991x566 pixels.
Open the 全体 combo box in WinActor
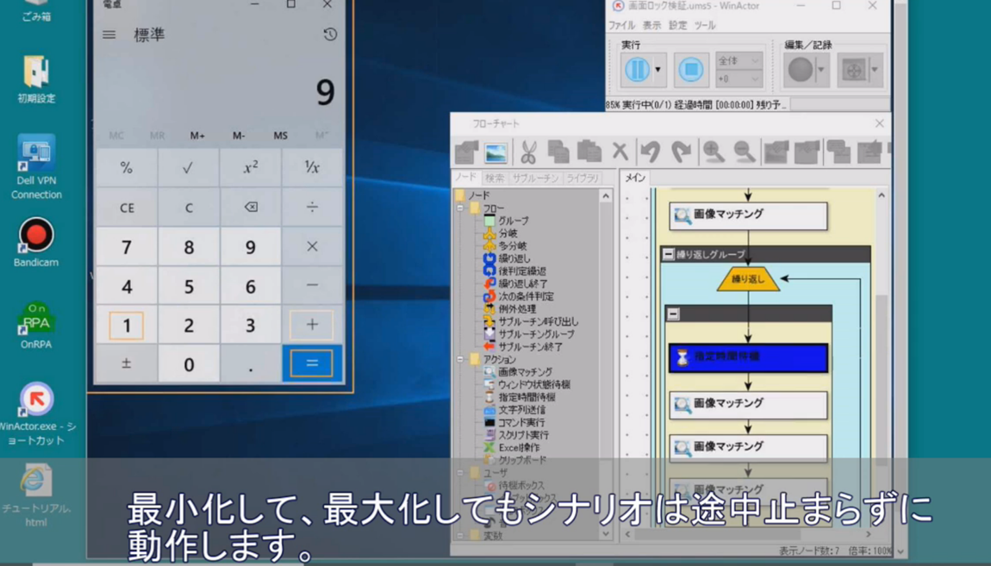point(739,60)
